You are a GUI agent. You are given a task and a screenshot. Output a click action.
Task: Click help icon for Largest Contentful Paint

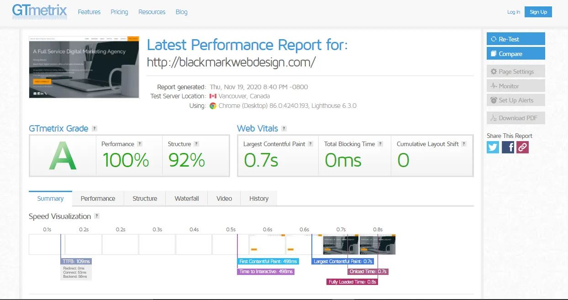coord(310,144)
